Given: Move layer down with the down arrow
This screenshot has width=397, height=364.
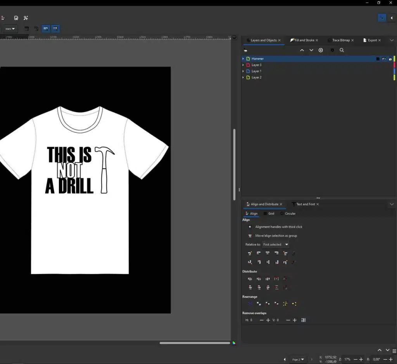Looking at the screenshot, I should tap(311, 50).
